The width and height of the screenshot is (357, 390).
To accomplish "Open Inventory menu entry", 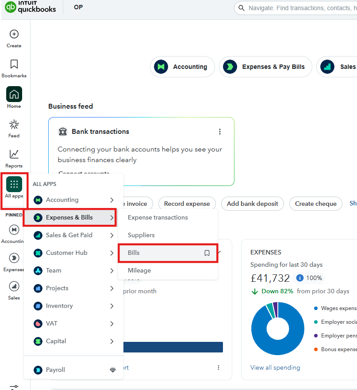I will (74, 306).
